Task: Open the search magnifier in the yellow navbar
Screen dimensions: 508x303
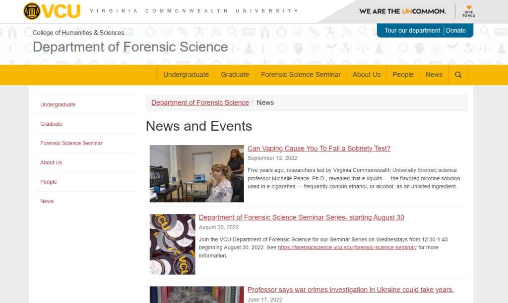Action: click(458, 75)
